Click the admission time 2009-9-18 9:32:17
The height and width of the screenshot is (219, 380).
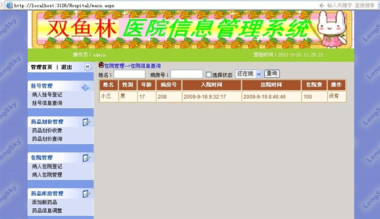tap(212, 96)
